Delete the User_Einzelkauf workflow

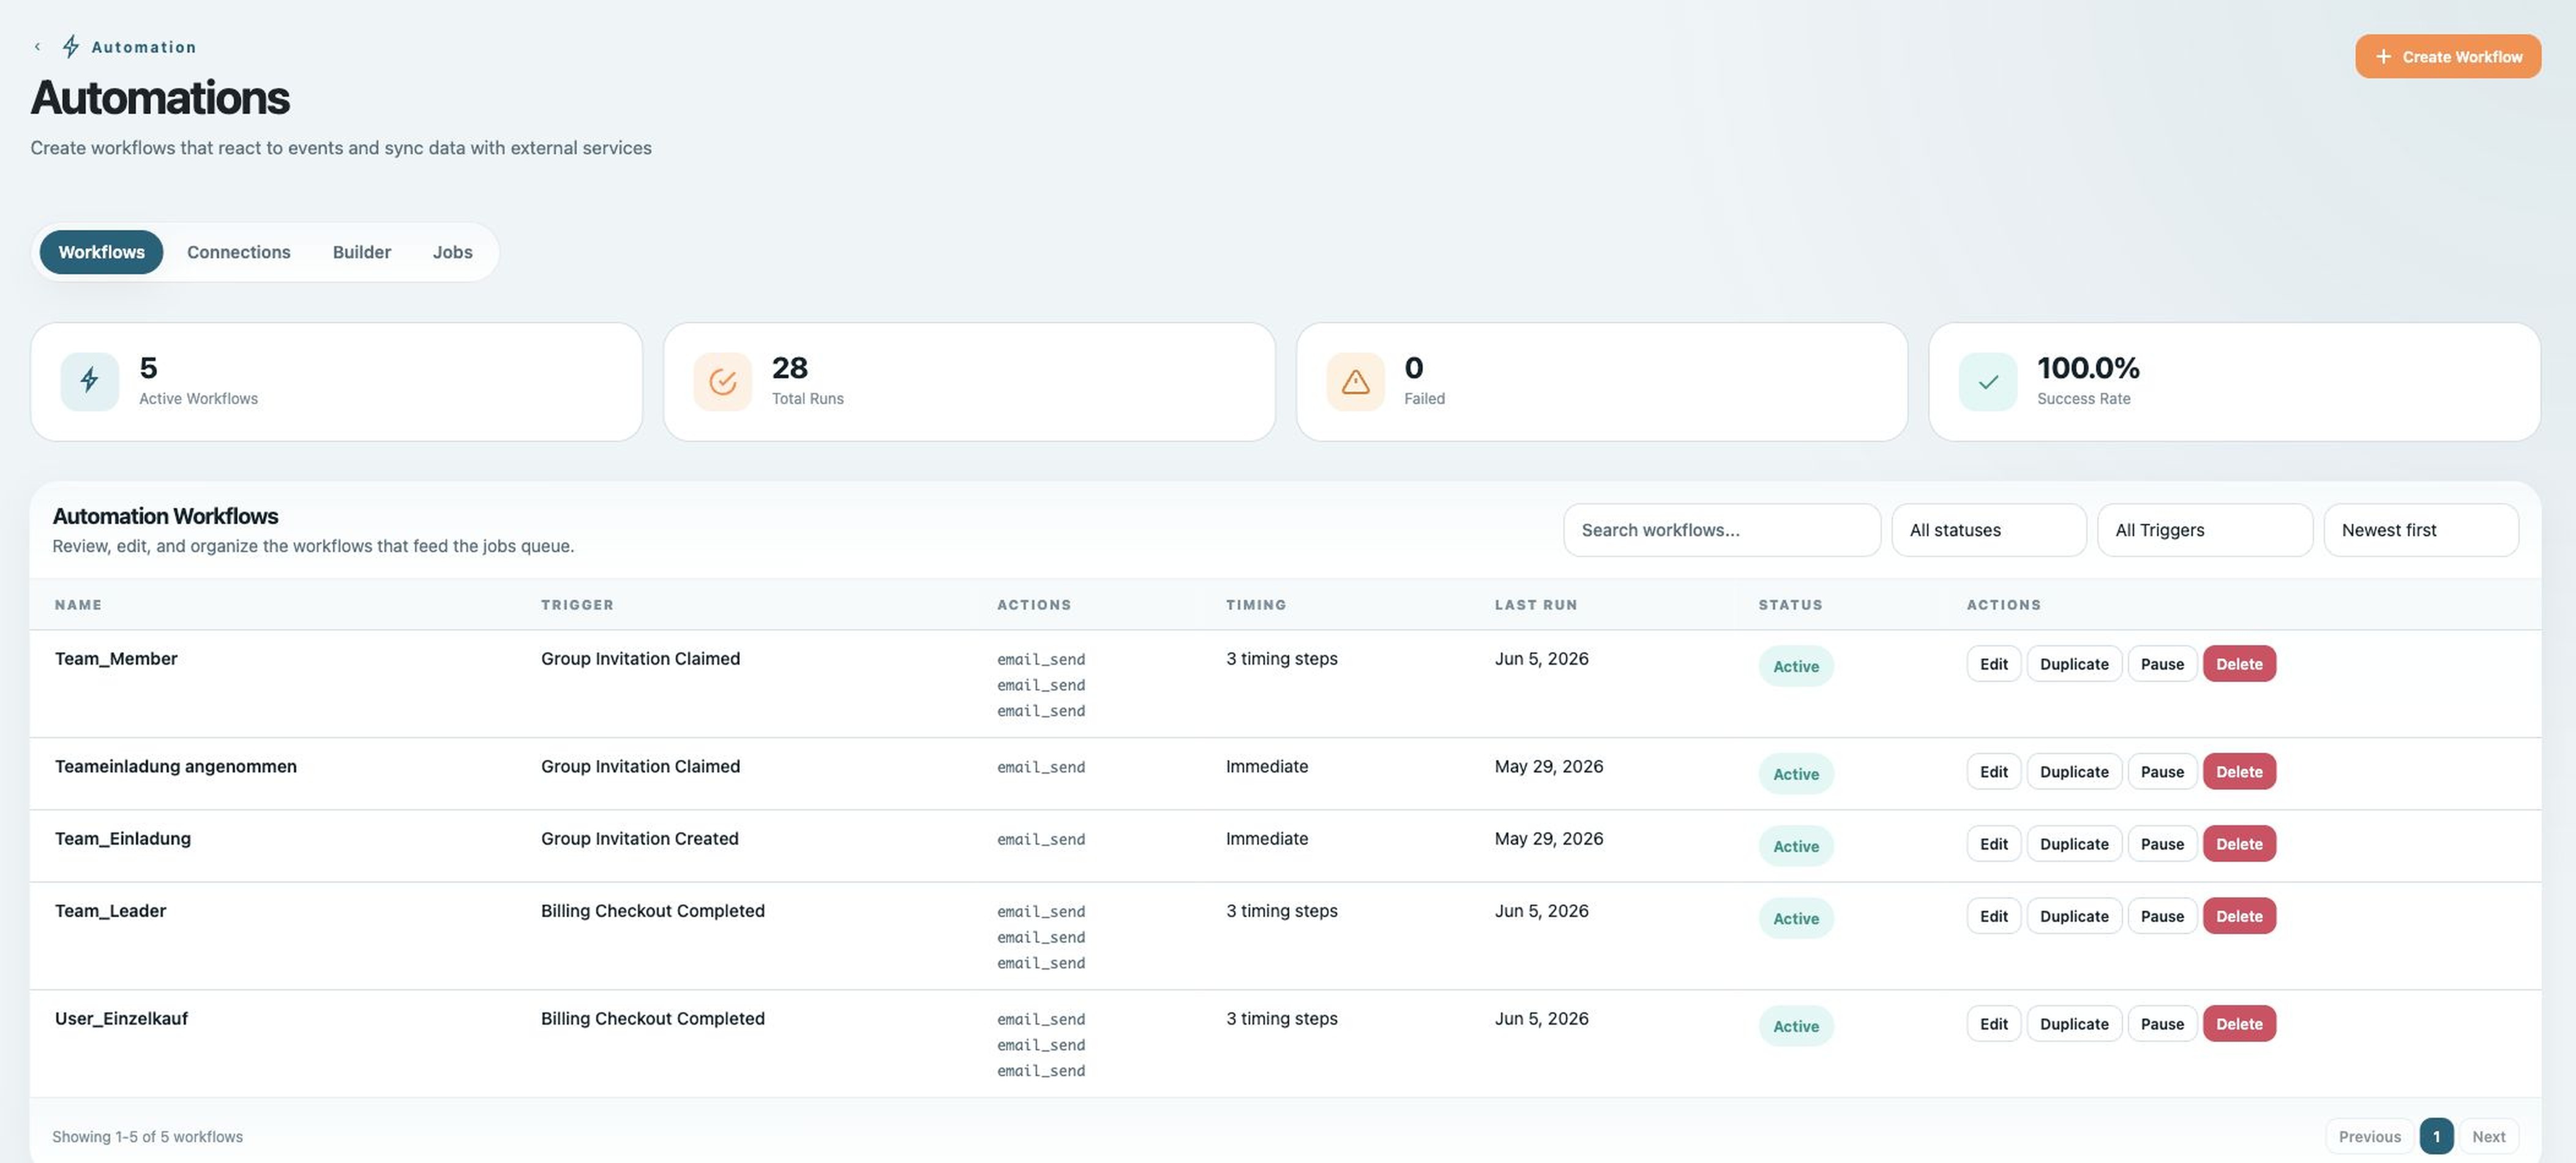(2239, 1024)
